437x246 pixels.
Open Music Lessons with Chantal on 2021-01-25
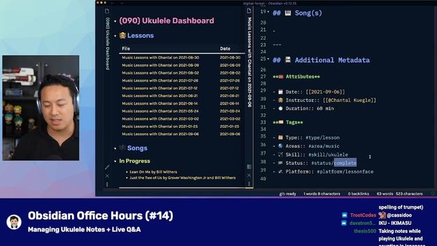(160, 126)
